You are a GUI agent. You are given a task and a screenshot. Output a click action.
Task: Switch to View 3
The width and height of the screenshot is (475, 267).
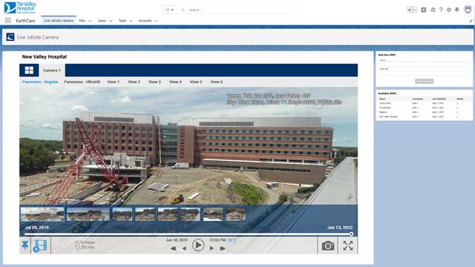(x=154, y=82)
